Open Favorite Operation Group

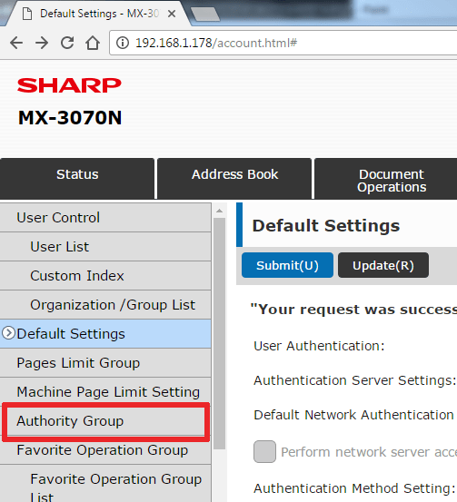click(105, 450)
